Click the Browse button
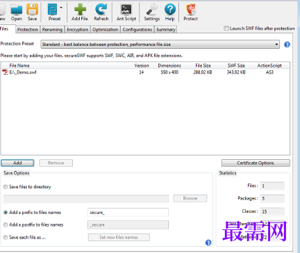300x253 pixels. point(190,198)
